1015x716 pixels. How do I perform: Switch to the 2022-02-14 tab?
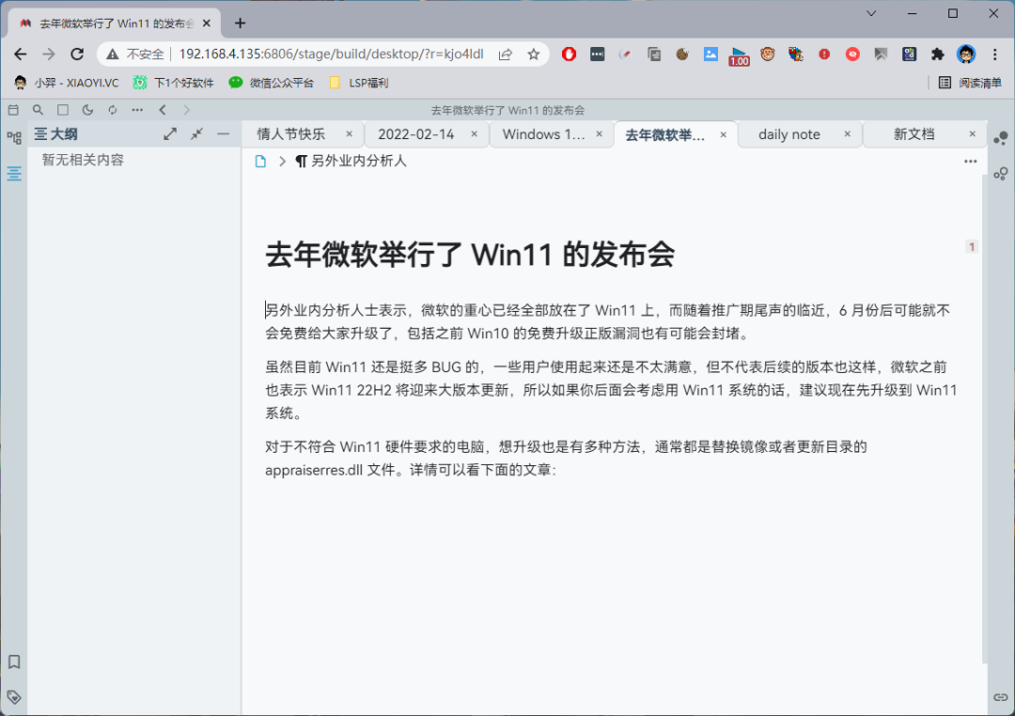tap(415, 134)
